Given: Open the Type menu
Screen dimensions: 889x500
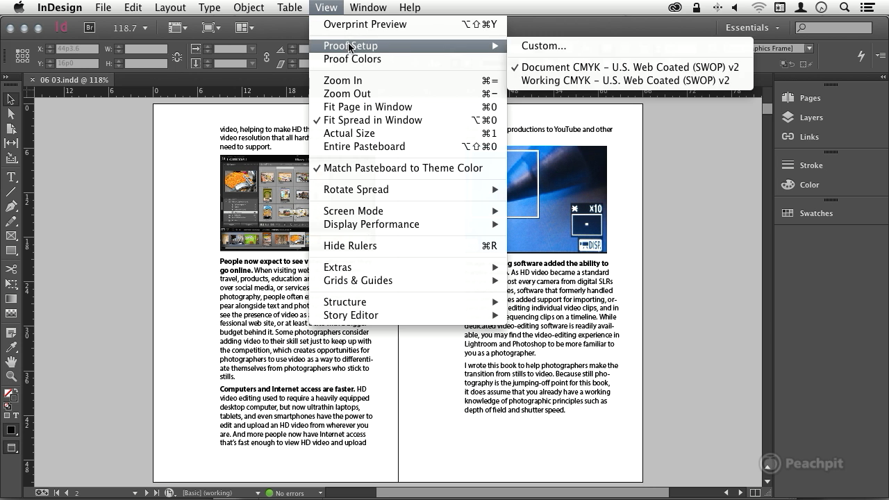Looking at the screenshot, I should pyautogui.click(x=209, y=8).
